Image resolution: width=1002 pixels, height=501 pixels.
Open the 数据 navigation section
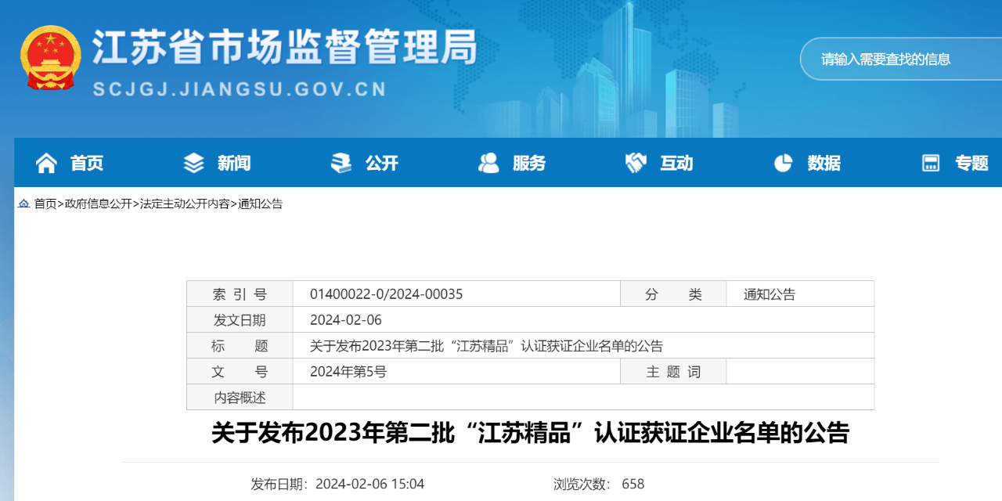tap(824, 163)
